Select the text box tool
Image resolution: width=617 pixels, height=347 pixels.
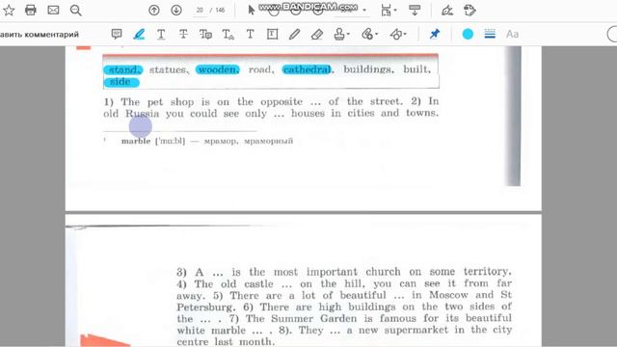pyautogui.click(x=272, y=35)
